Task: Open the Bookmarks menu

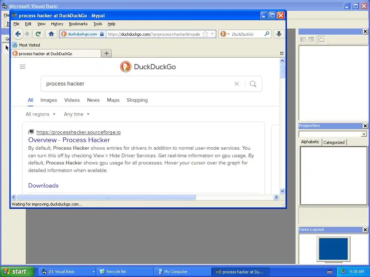Action: tap(78, 24)
